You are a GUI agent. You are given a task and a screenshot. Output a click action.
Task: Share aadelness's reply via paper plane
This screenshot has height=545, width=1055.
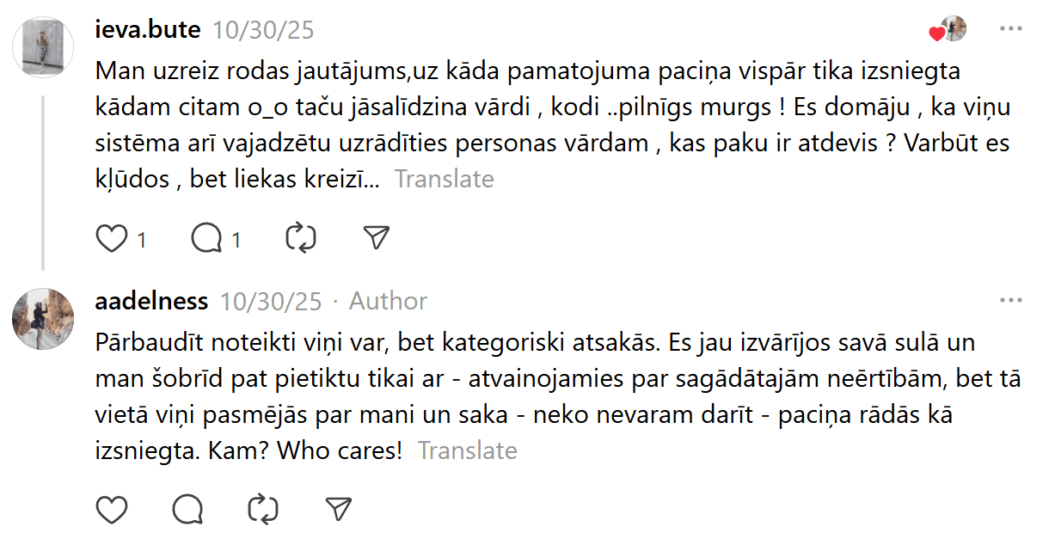pyautogui.click(x=339, y=510)
